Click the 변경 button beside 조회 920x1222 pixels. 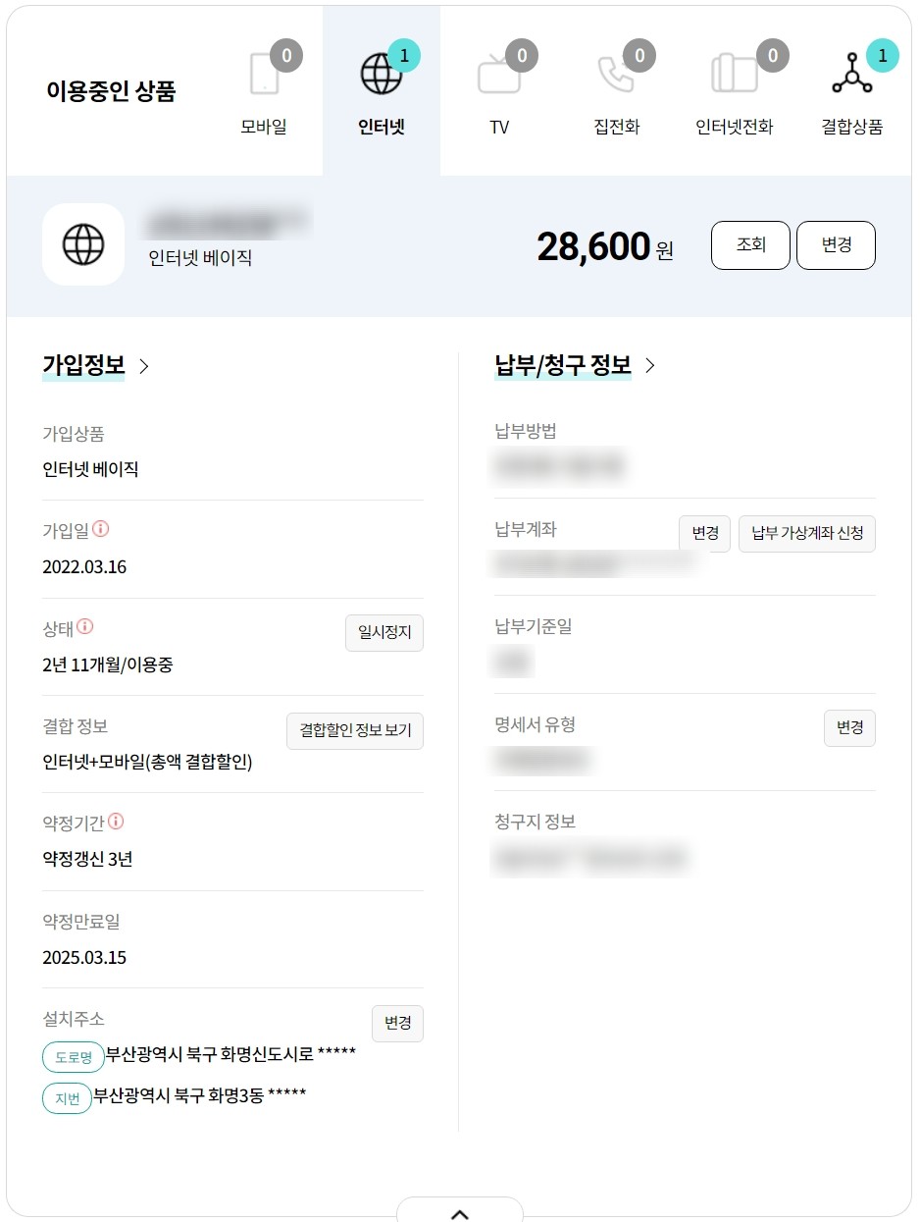click(x=836, y=245)
